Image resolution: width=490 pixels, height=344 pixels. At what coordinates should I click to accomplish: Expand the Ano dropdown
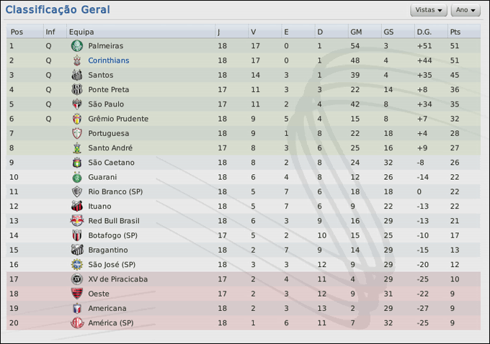click(x=465, y=10)
